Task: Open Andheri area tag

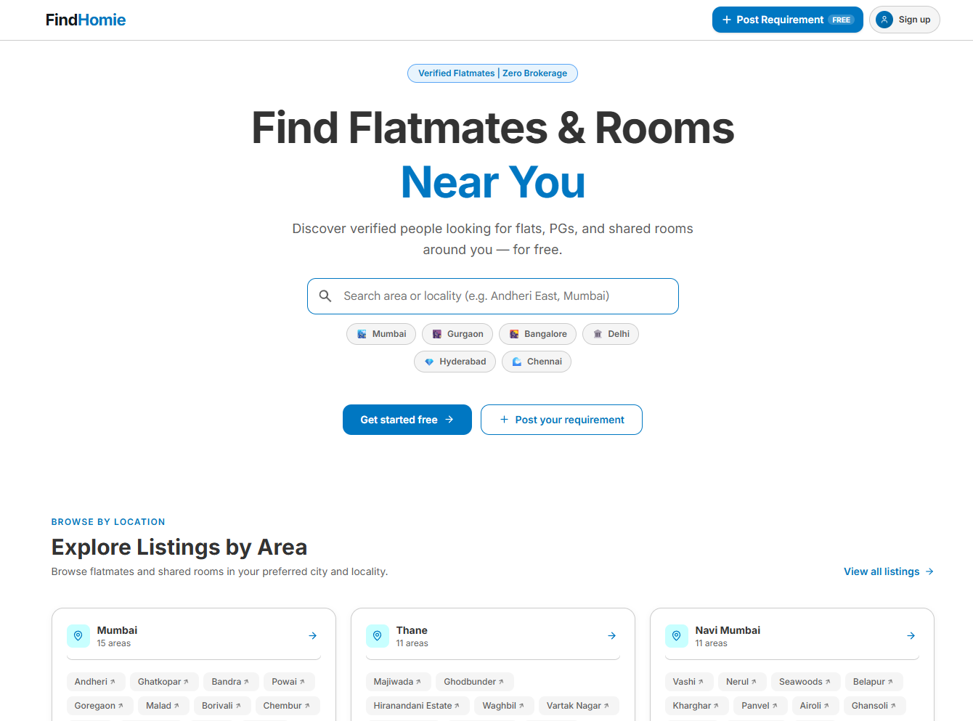Action: pos(95,682)
